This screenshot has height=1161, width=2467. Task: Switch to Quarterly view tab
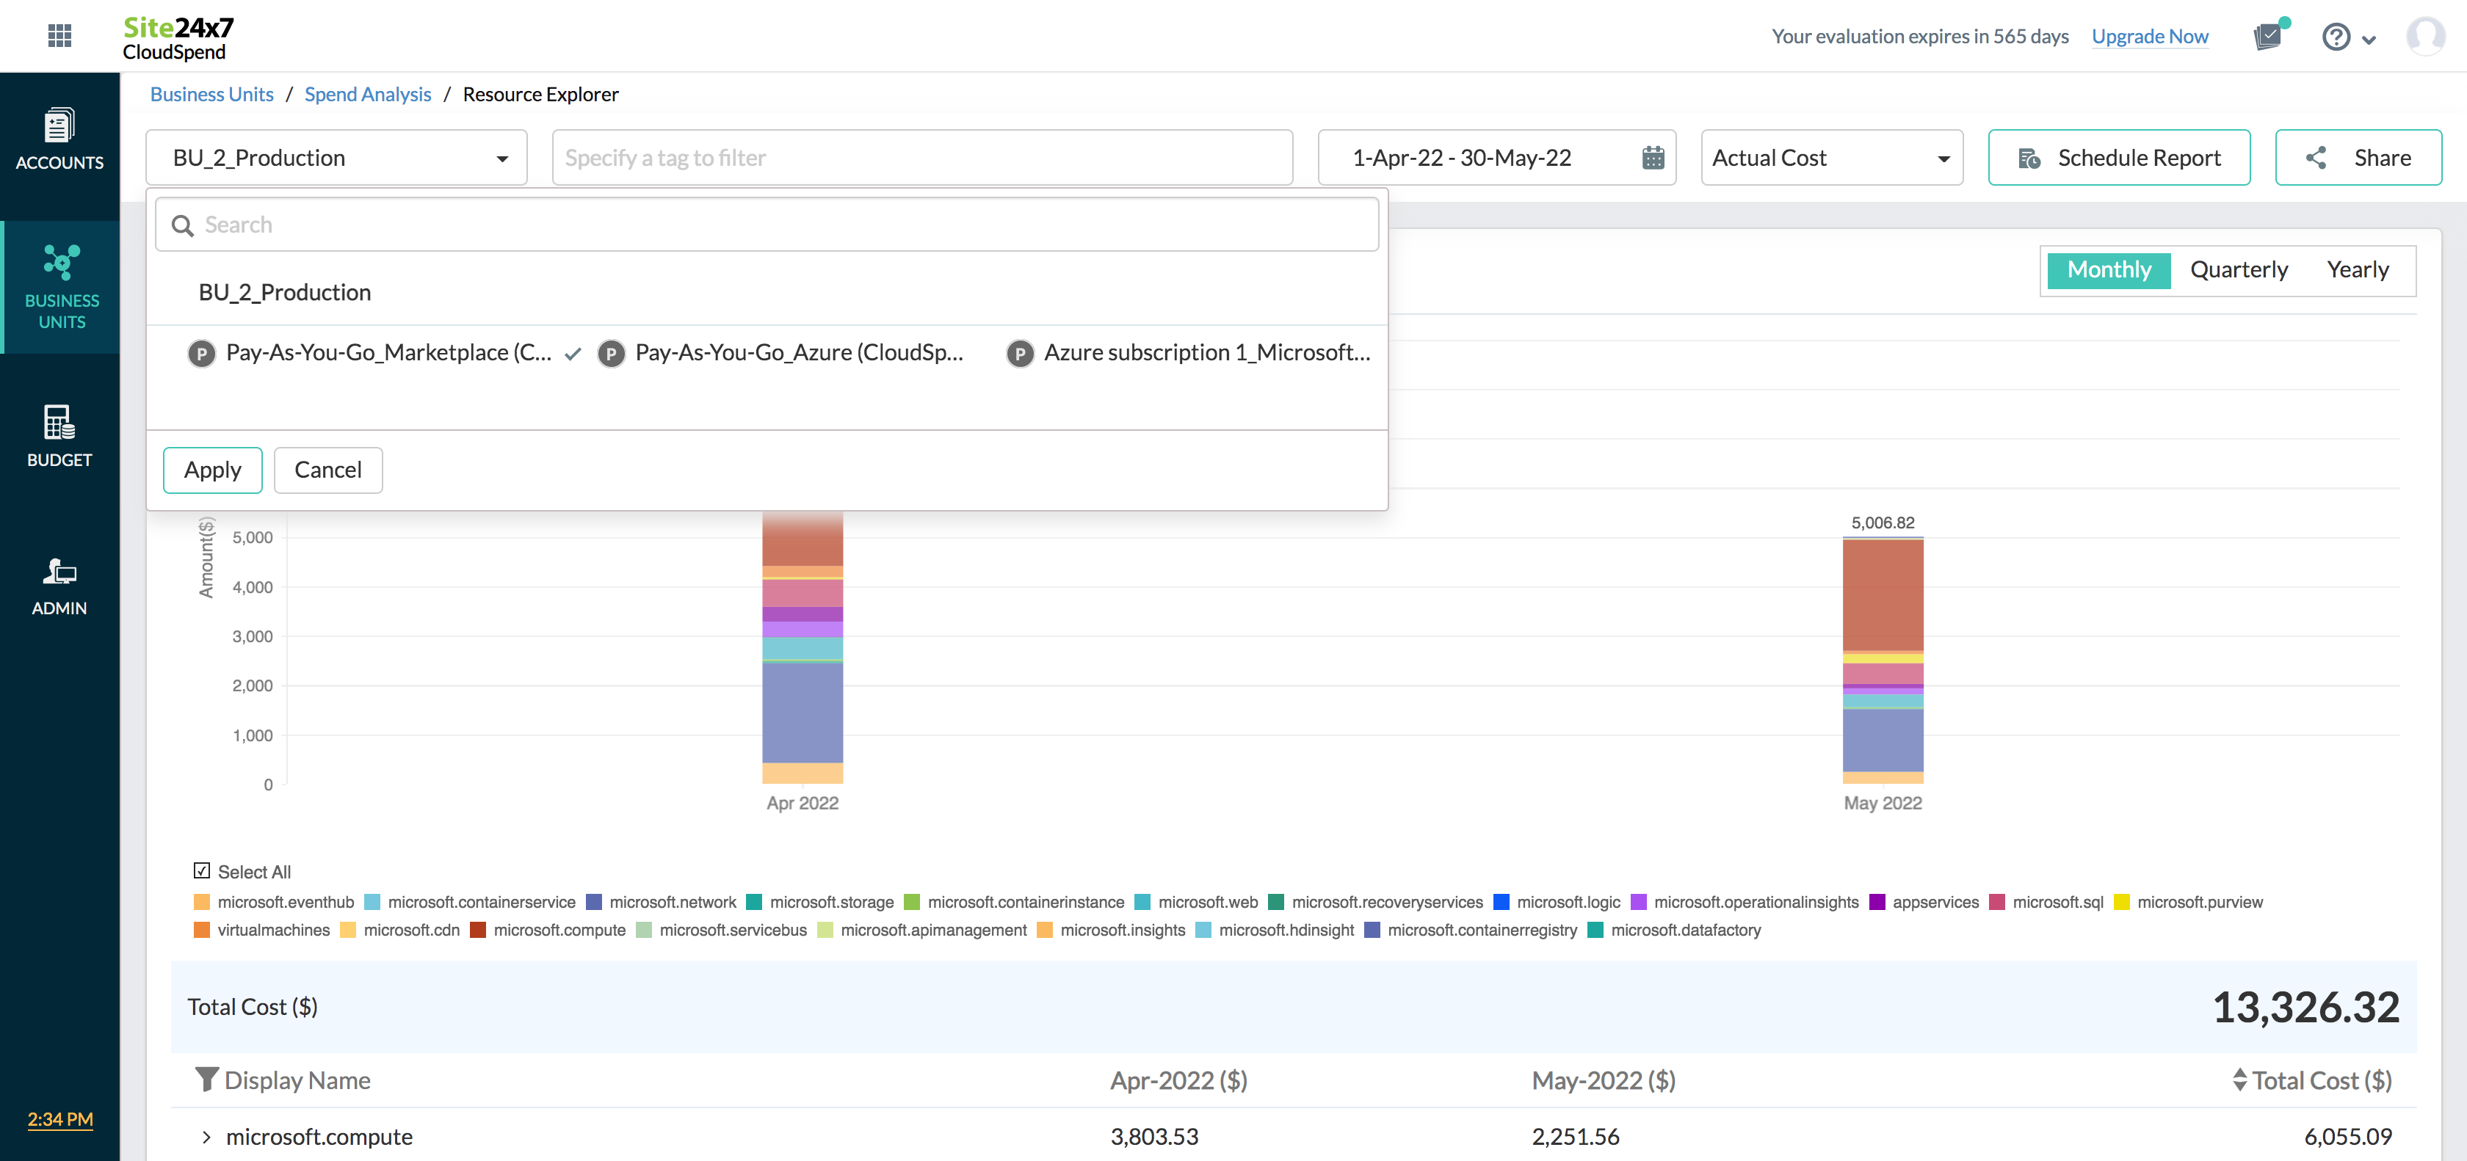(x=2238, y=270)
